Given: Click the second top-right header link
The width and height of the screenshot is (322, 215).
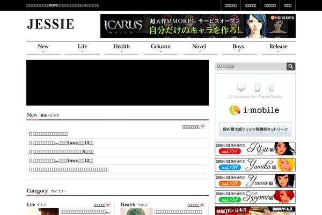Looking at the screenshot, I should 250,5.
